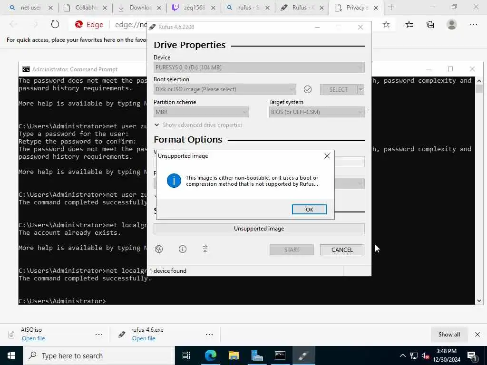Confirm the Unsupported image dialog with OK
487x365 pixels.
click(309, 210)
